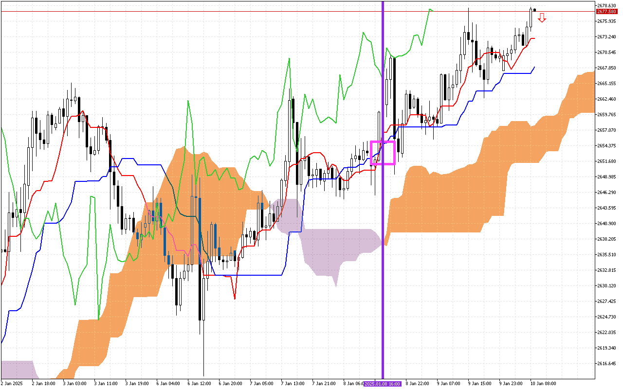Select the 2 Jan 18:00 time label
Viewport: 623px width, 389px height.
click(x=45, y=384)
